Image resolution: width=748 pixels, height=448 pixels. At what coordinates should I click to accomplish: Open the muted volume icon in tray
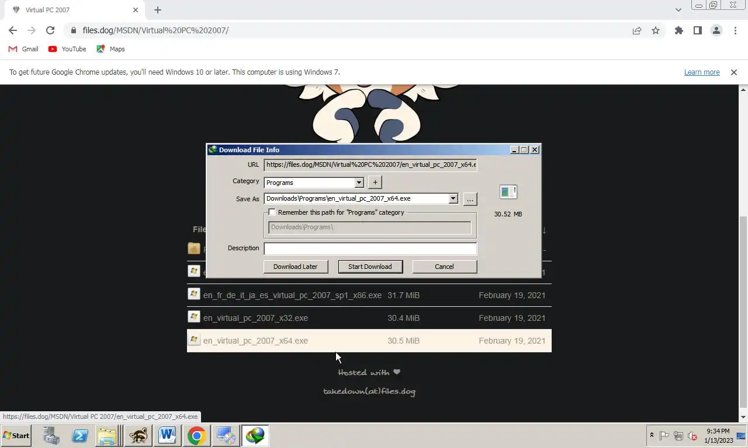692,436
